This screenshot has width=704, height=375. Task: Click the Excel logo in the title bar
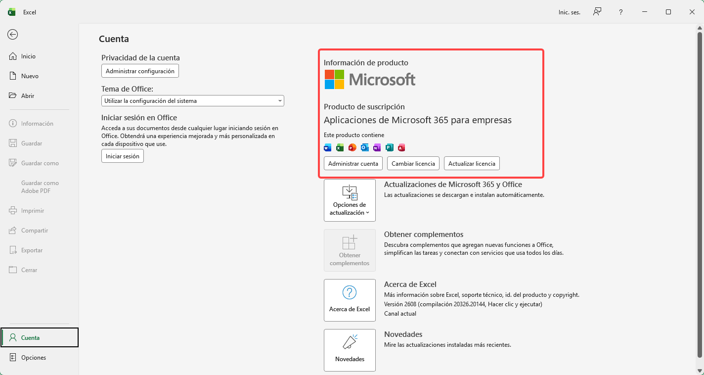pos(12,12)
